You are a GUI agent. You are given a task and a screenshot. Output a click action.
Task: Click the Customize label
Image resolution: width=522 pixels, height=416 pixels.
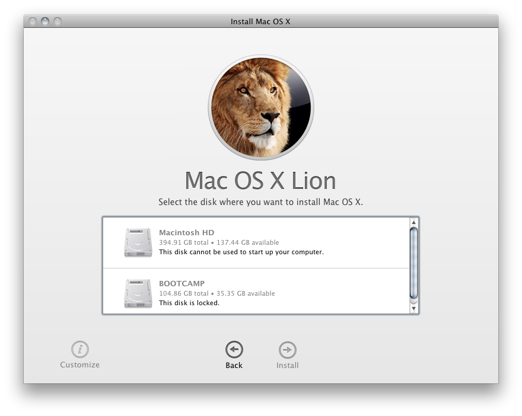pos(80,364)
